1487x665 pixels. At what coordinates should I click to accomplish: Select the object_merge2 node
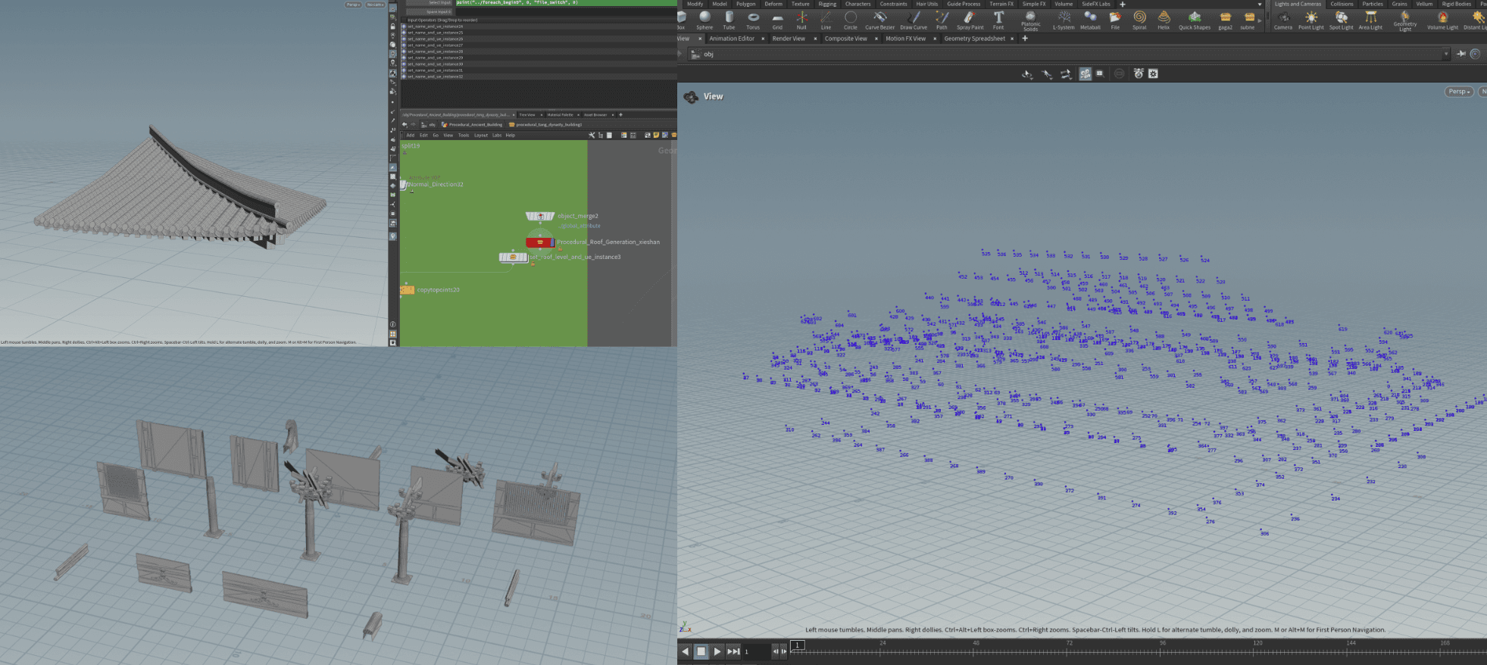[539, 216]
